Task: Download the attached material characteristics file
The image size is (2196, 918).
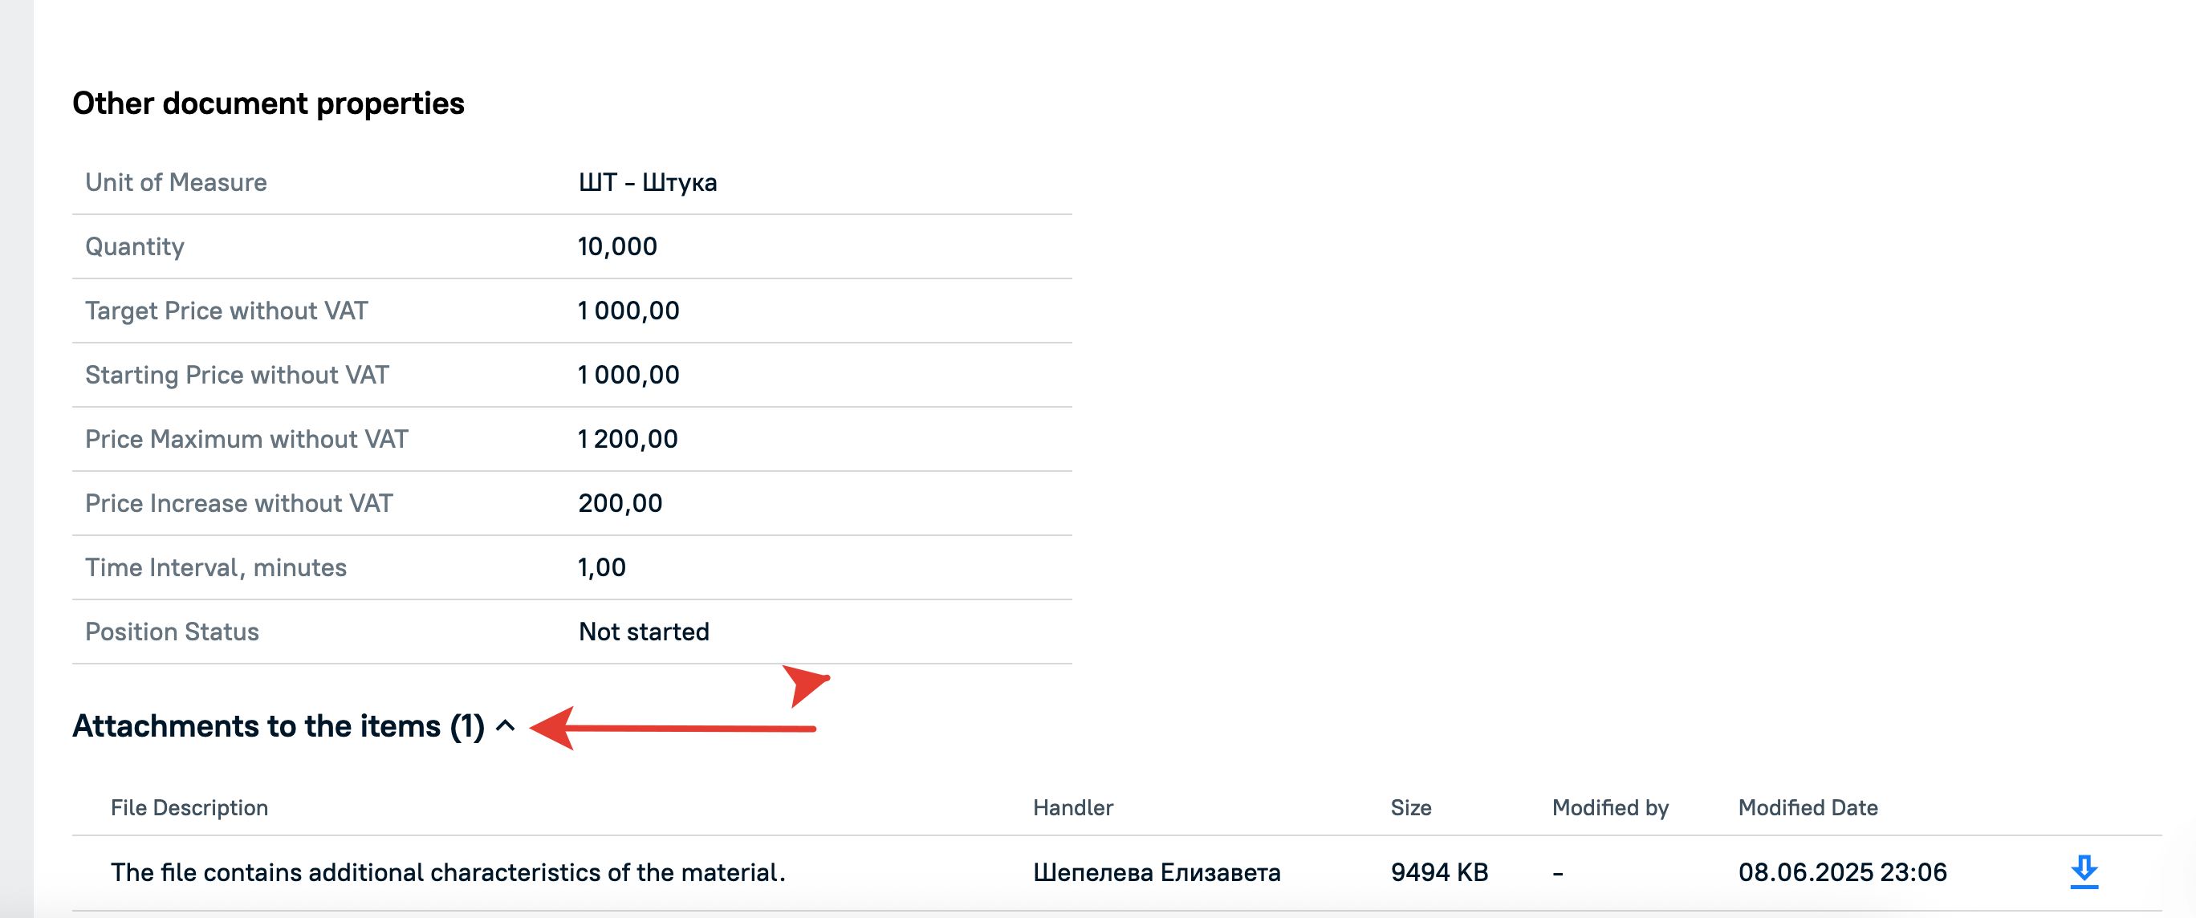Action: [x=2084, y=872]
